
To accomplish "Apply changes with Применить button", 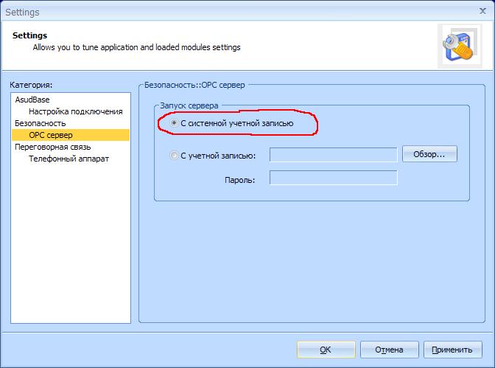I will click(x=452, y=350).
